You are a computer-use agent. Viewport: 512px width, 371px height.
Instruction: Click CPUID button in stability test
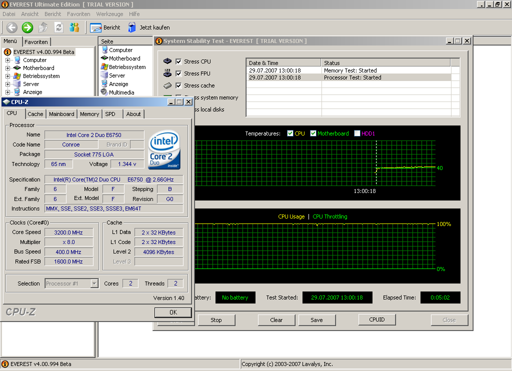pos(377,319)
